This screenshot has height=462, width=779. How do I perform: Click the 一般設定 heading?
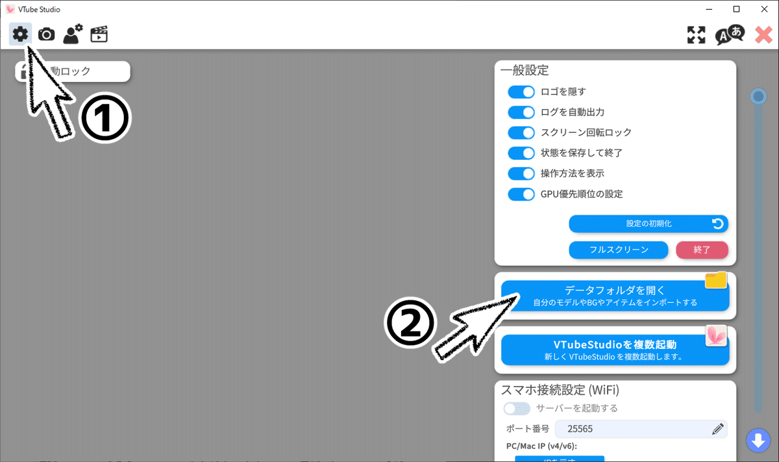[525, 71]
